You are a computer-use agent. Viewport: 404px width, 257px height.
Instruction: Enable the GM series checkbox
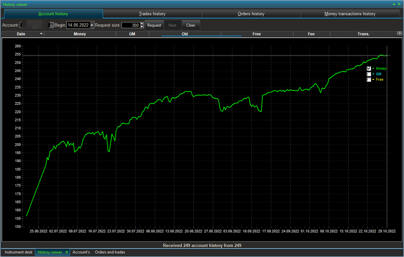(x=369, y=74)
